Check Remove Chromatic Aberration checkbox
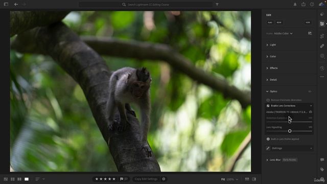Viewport: 327px width, 184px height. 268,100
